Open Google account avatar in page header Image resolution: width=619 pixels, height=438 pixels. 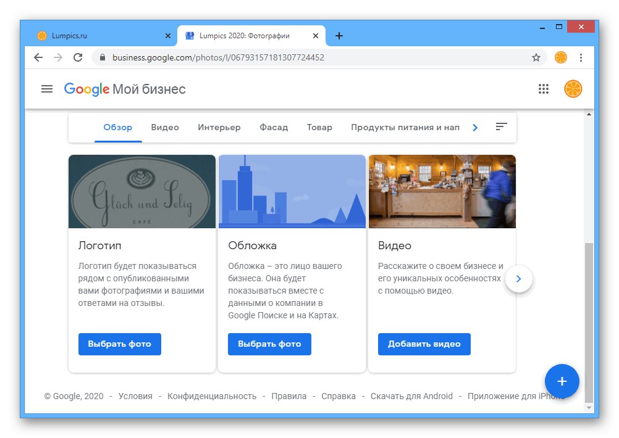(573, 89)
